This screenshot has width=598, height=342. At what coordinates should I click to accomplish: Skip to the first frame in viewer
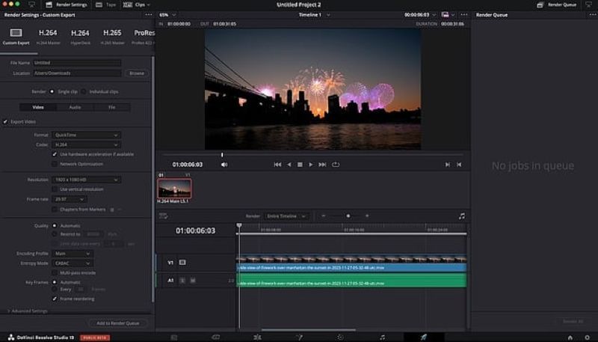coord(277,164)
